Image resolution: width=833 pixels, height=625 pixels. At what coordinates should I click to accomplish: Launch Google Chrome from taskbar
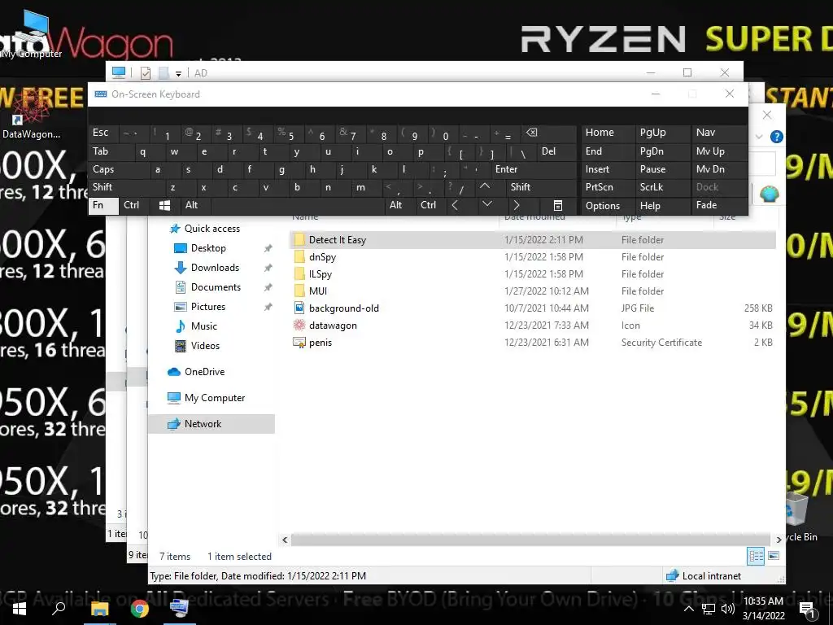tap(140, 609)
